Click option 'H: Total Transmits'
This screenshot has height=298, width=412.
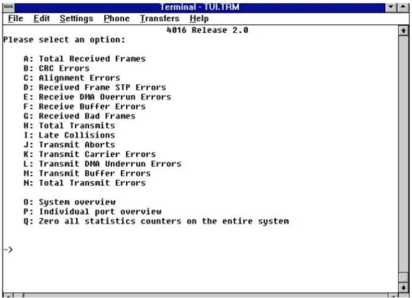(69, 125)
